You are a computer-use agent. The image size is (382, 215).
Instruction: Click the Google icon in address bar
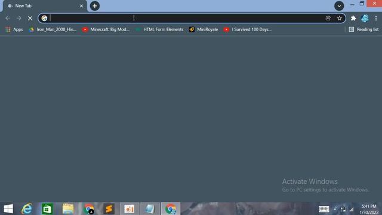[44, 19]
